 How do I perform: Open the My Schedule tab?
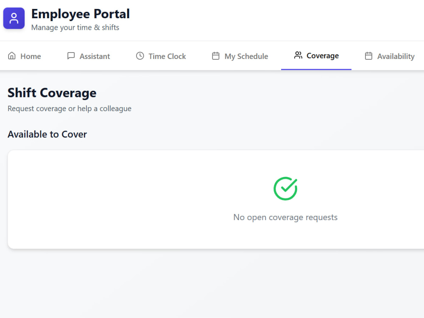click(x=240, y=56)
